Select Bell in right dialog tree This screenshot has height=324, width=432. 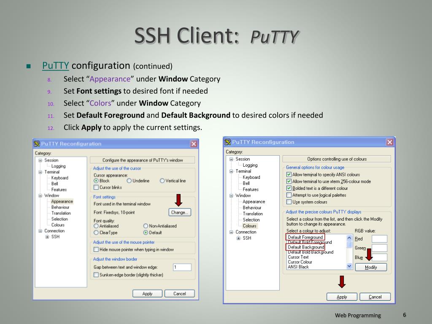click(x=246, y=183)
